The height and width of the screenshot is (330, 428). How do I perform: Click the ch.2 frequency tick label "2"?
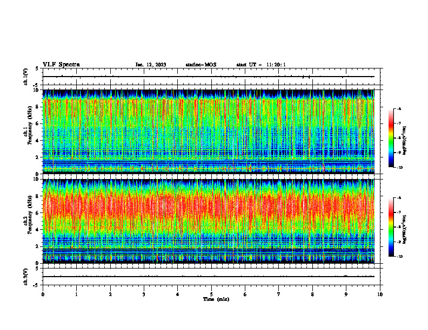[x=38, y=246]
